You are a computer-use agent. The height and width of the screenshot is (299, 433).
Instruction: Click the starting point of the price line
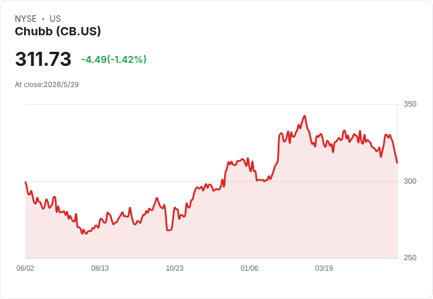pyautogui.click(x=26, y=182)
